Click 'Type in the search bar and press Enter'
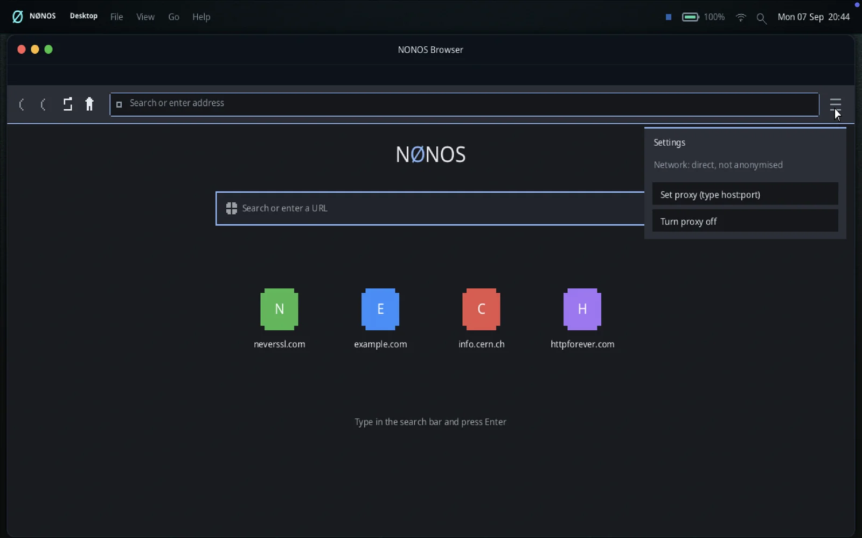This screenshot has height=538, width=862. [430, 422]
